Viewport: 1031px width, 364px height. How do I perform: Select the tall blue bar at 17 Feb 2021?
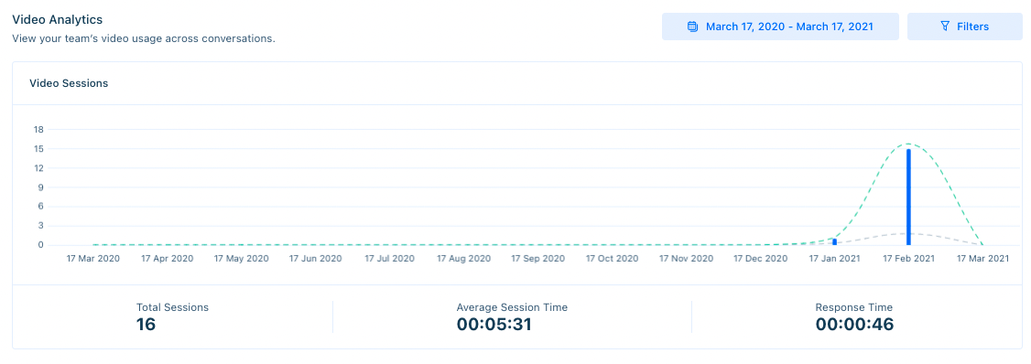(x=908, y=198)
